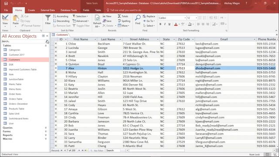Sort records Ascending
This screenshot has height=157, width=279.
click(61, 16)
